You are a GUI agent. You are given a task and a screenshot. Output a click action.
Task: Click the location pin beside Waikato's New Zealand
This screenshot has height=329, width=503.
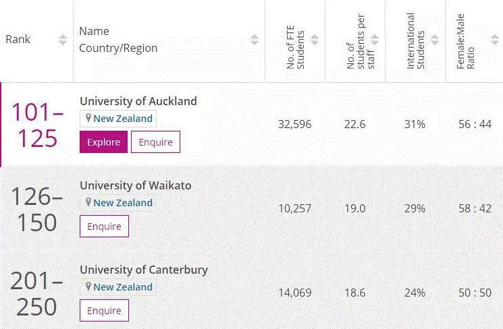coord(88,202)
